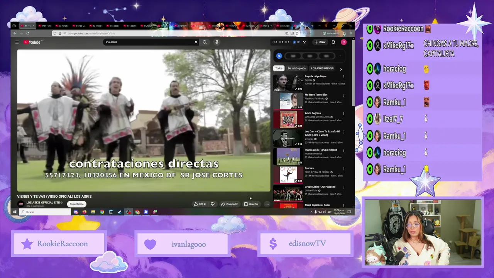Image resolution: width=494 pixels, height=278 pixels.
Task: Show more filter chips with right arrow
Action: [x=341, y=69]
